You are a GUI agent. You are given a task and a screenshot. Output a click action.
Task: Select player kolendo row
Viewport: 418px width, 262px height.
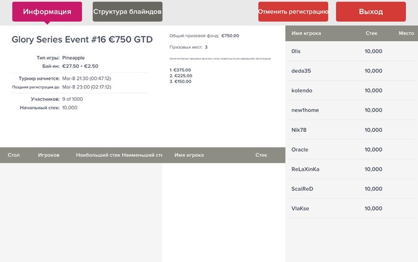click(352, 91)
